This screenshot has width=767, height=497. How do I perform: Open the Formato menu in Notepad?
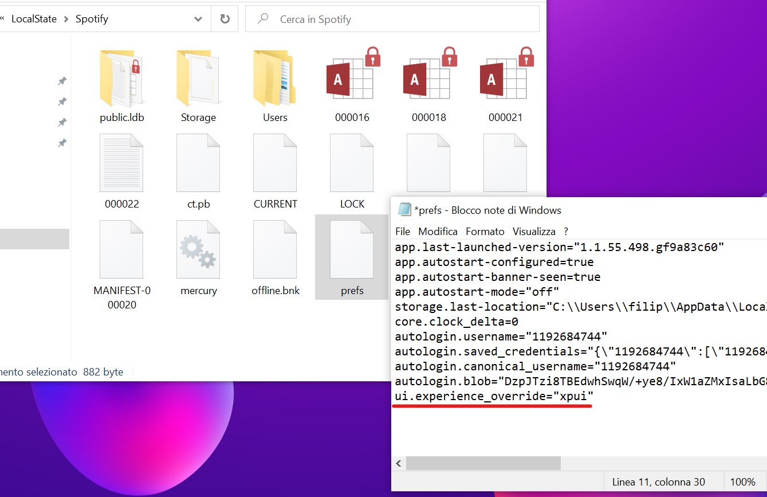[485, 232]
